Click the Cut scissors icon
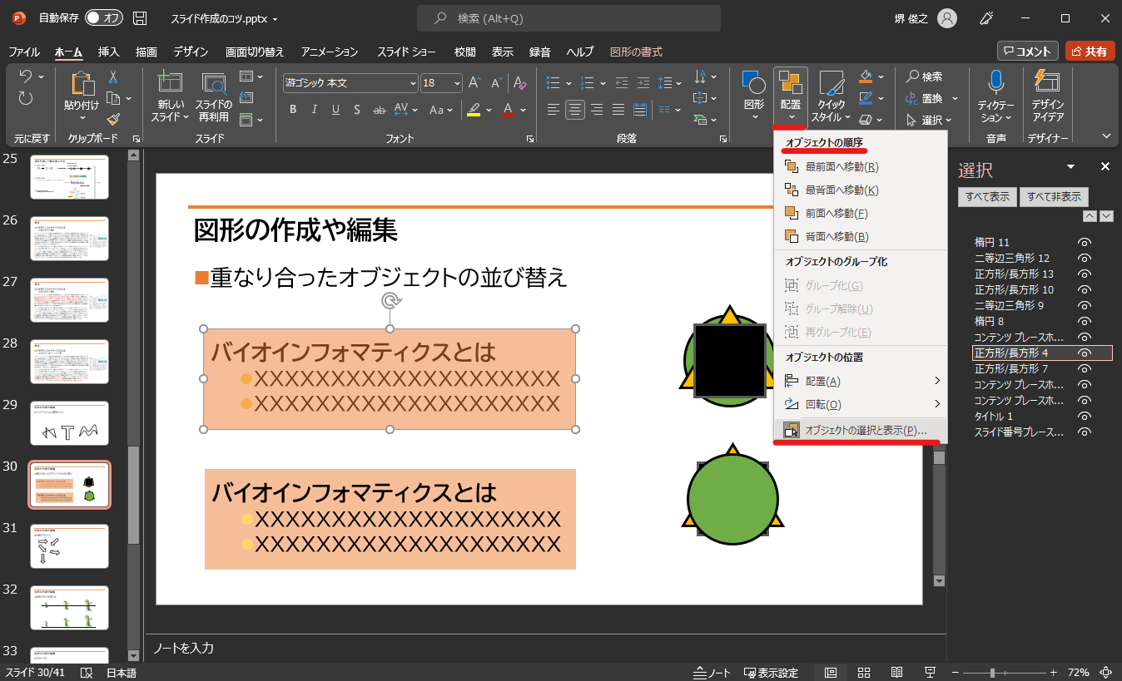The height and width of the screenshot is (681, 1122). tap(113, 76)
